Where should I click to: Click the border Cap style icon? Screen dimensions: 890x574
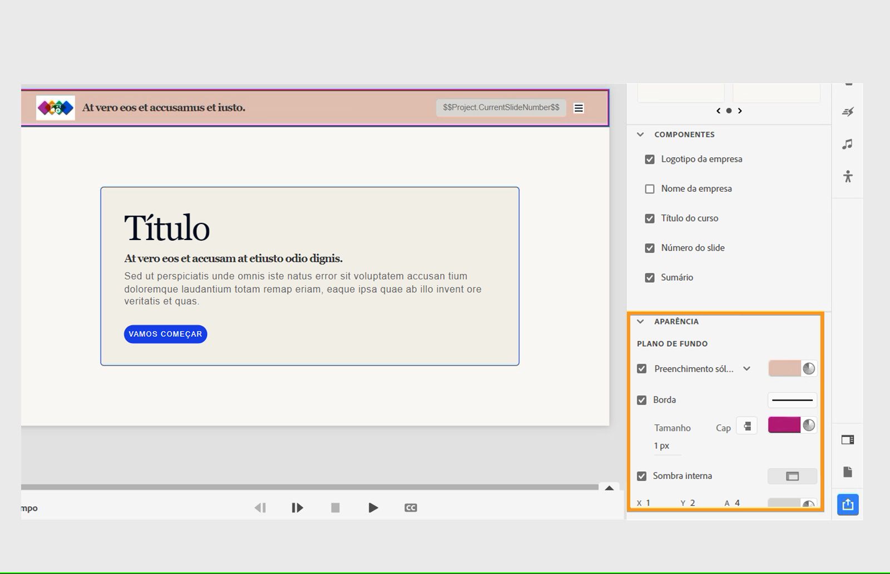[747, 426]
